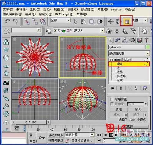The image size is (153, 145).
Task: Open the Create command panel tab
Action: tap(111, 40)
